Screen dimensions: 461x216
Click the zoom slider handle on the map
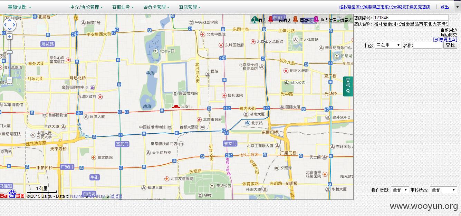[10, 52]
